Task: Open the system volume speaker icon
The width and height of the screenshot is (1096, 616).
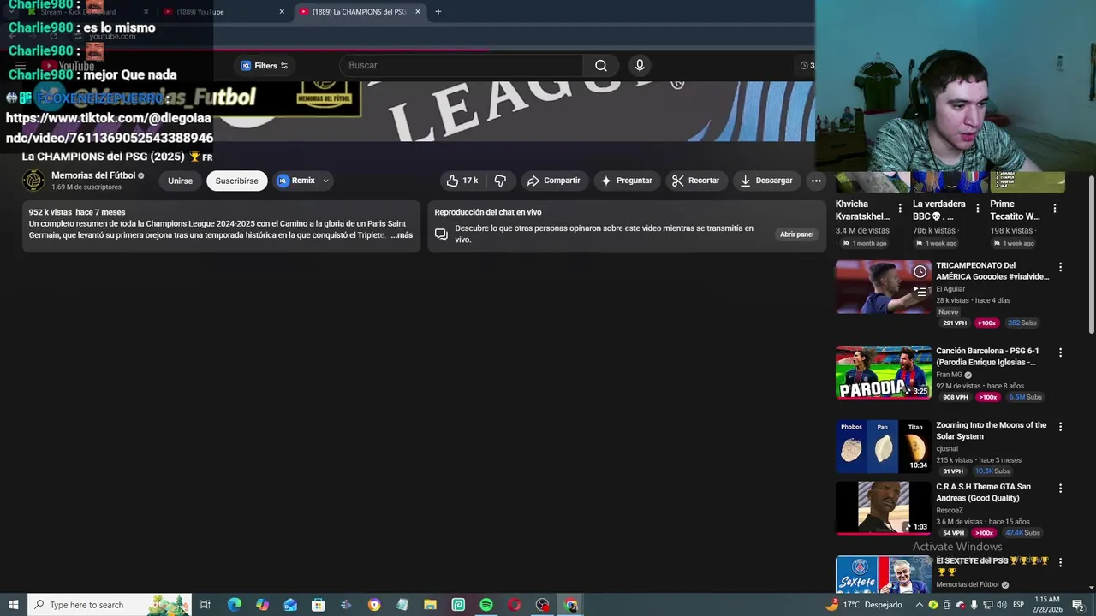Action: [1001, 605]
